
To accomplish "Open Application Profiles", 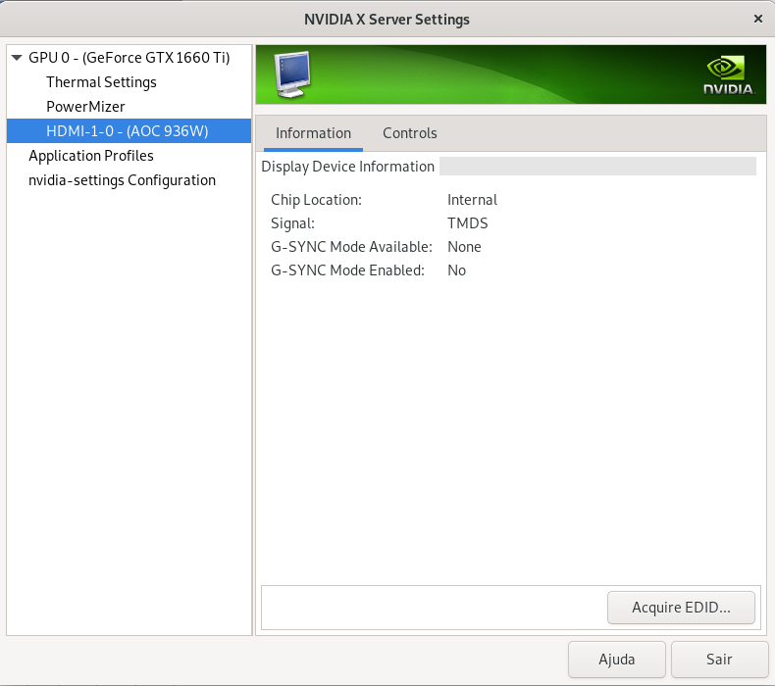I will coord(91,156).
